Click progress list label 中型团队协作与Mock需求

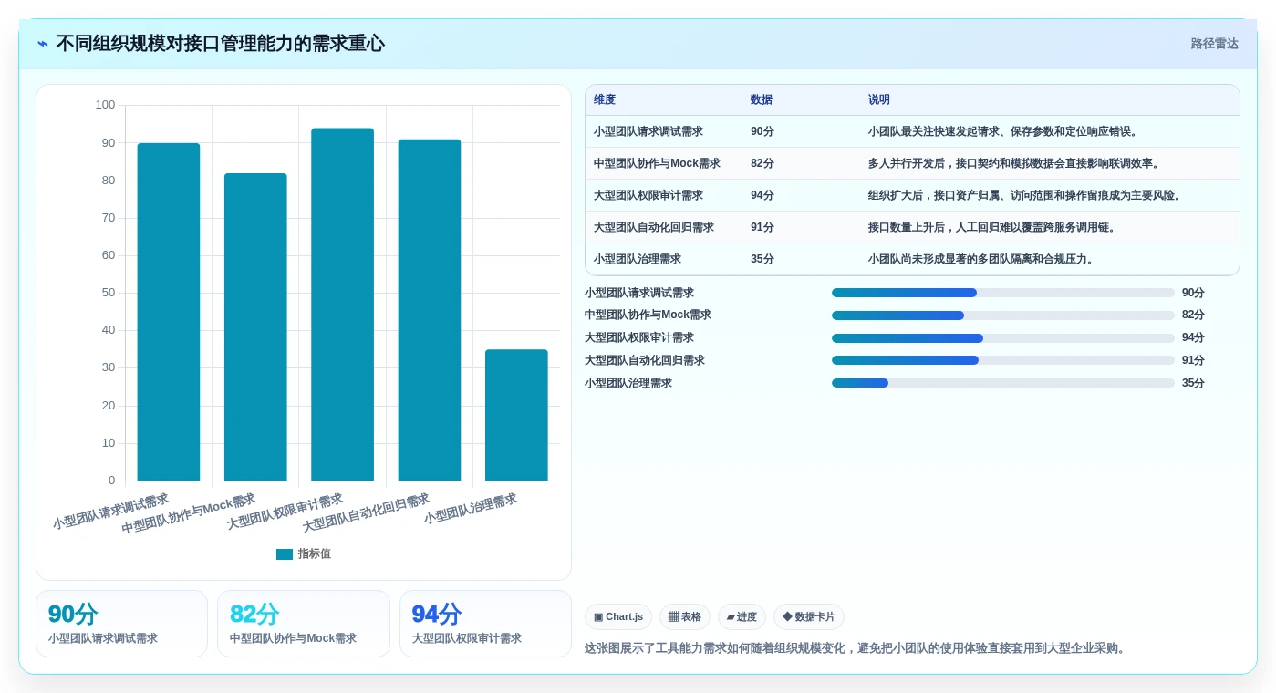coord(648,315)
